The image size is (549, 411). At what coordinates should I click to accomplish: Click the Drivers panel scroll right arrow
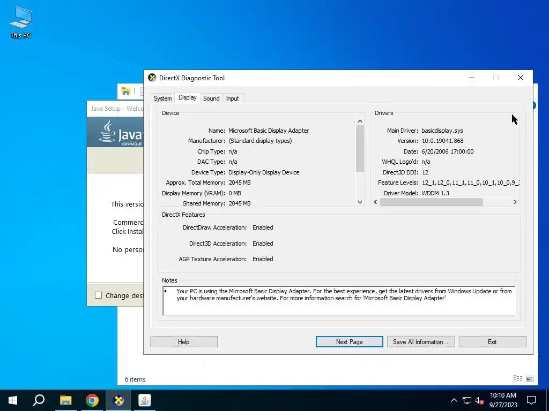tap(515, 202)
